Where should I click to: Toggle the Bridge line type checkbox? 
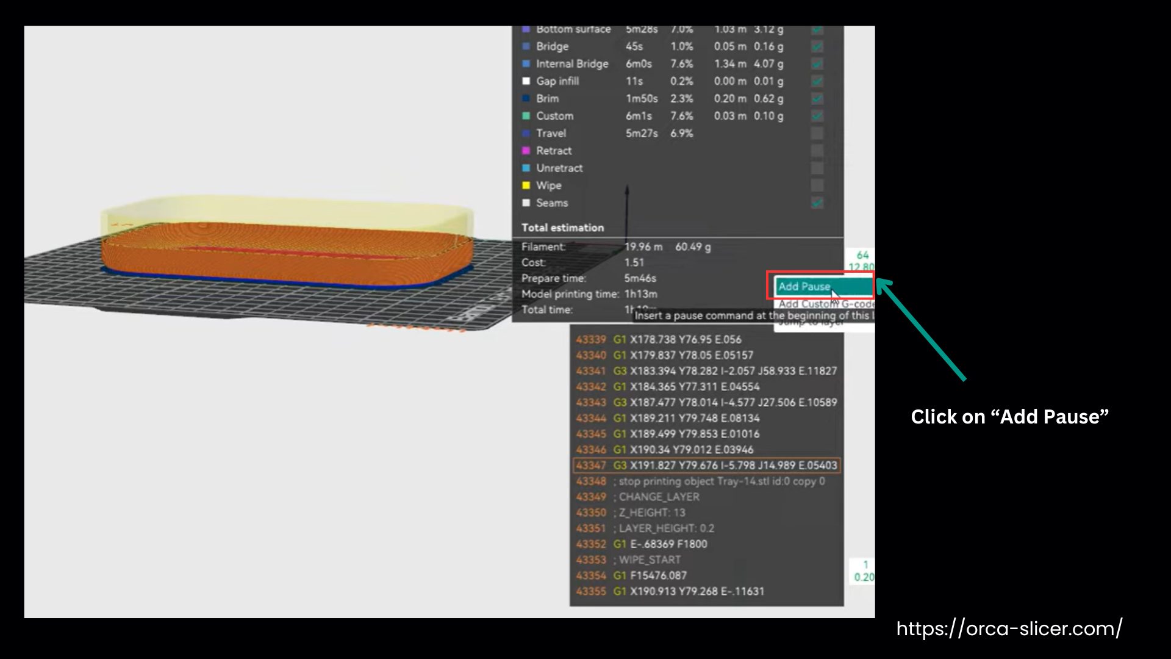tap(817, 46)
